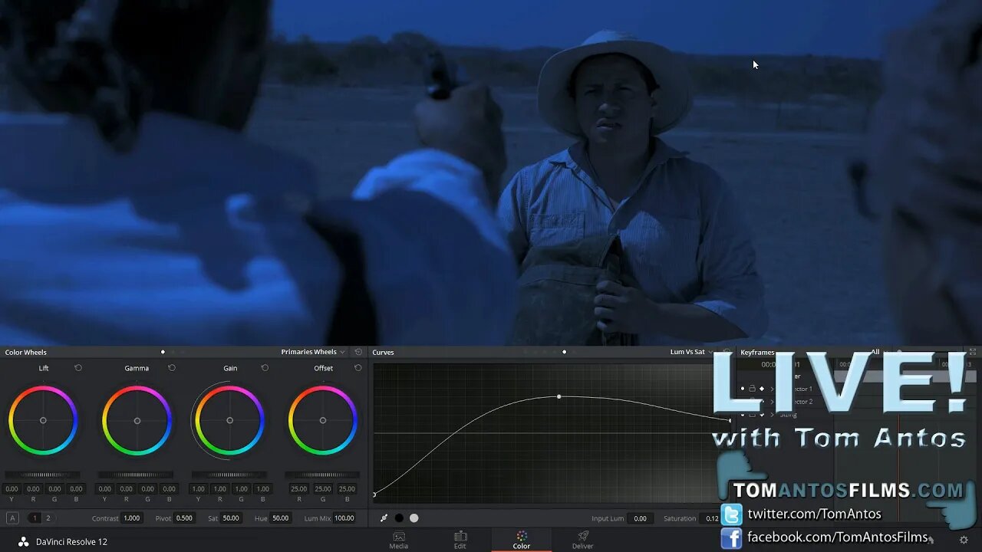Click the Offset color wheel center point
Viewport: 982px width, 552px height.
[323, 420]
